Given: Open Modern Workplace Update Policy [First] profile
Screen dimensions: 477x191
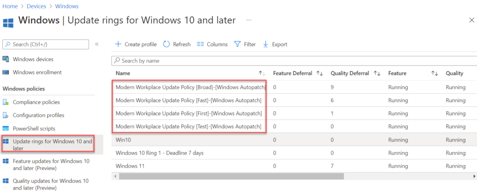Looking at the screenshot, I should [x=189, y=114].
